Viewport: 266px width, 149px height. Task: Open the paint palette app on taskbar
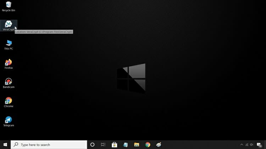click(159, 145)
